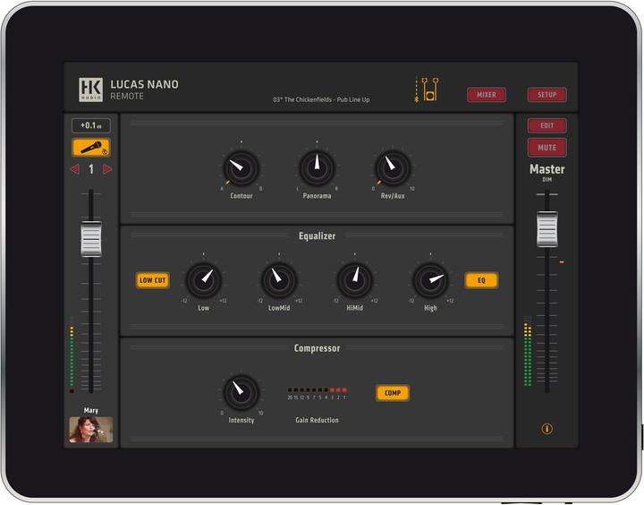Tap the HK Audio logo
This screenshot has width=644, height=505.
point(90,90)
